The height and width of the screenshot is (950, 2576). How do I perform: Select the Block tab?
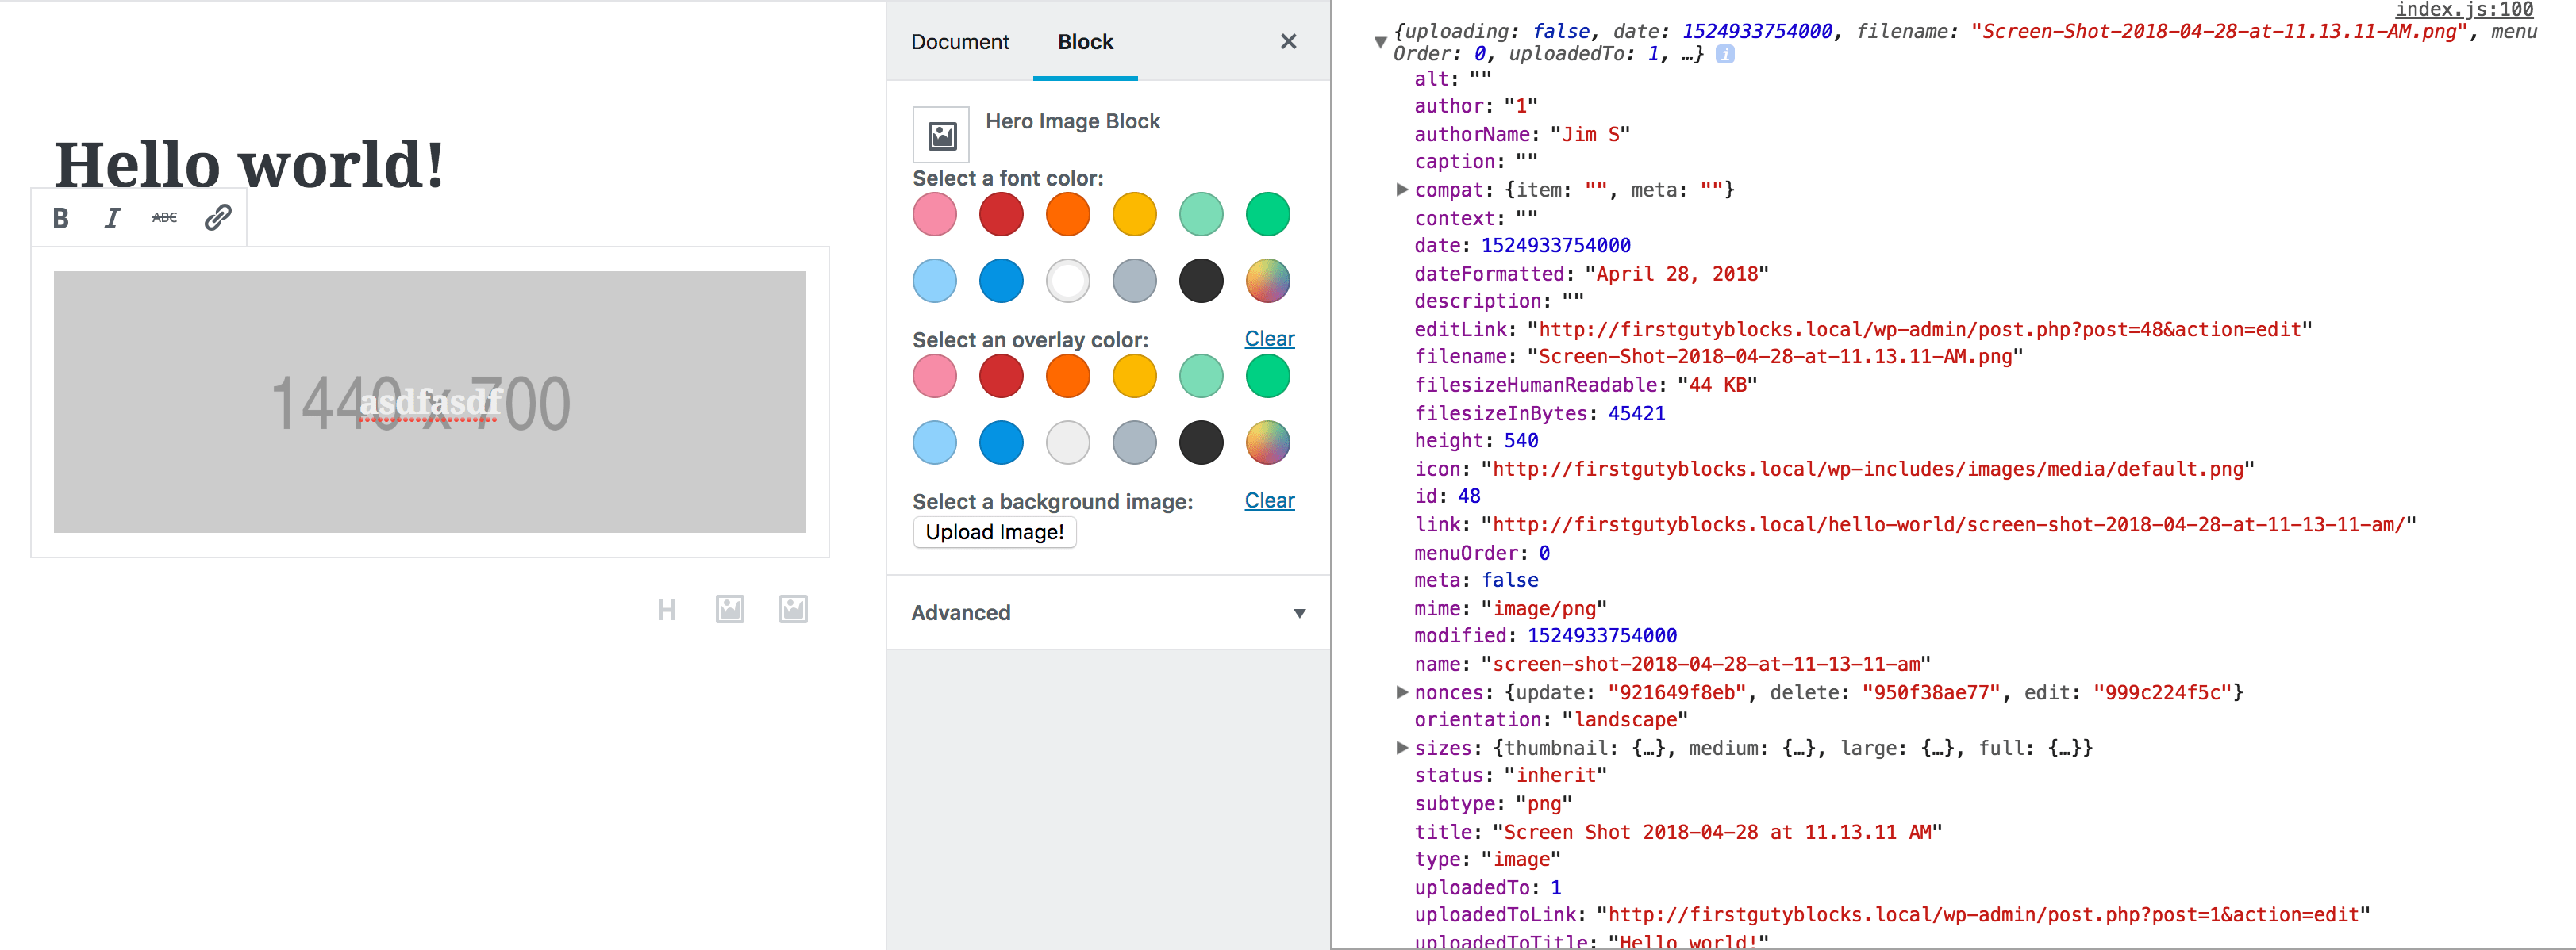coord(1085,42)
